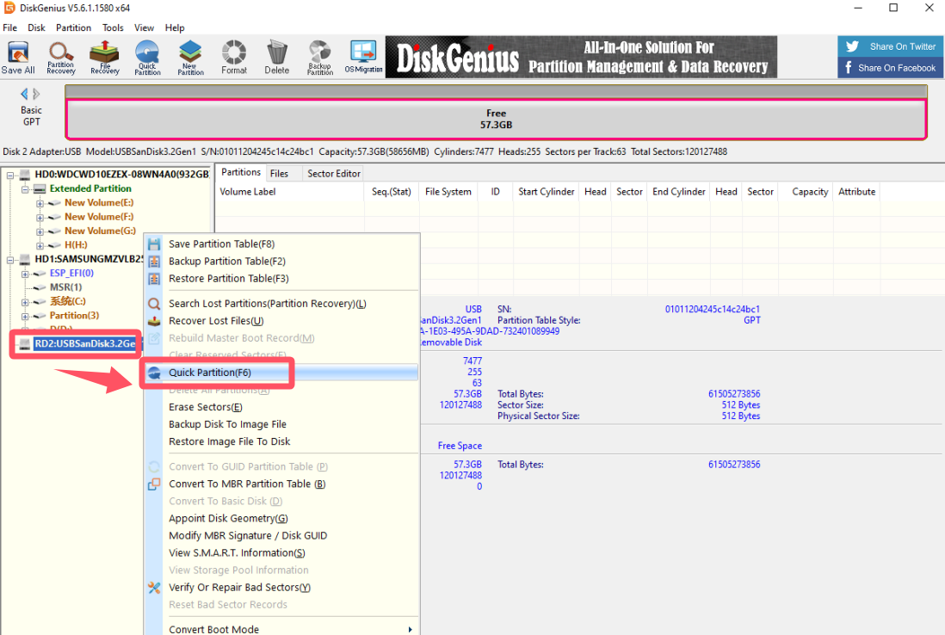Image resolution: width=945 pixels, height=635 pixels.
Task: Click the Search Lost Partitions magnifier icon
Action: coord(154,304)
